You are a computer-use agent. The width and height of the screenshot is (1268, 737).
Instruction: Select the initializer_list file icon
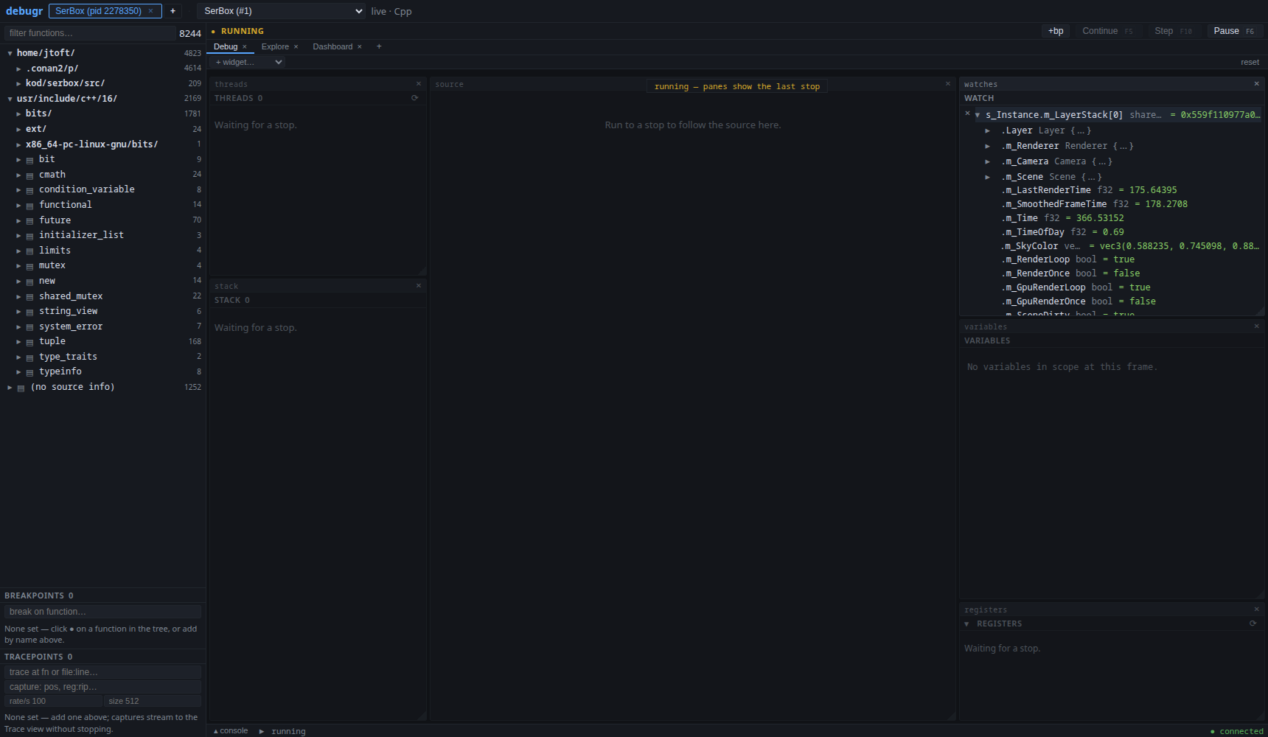pyautogui.click(x=29, y=236)
